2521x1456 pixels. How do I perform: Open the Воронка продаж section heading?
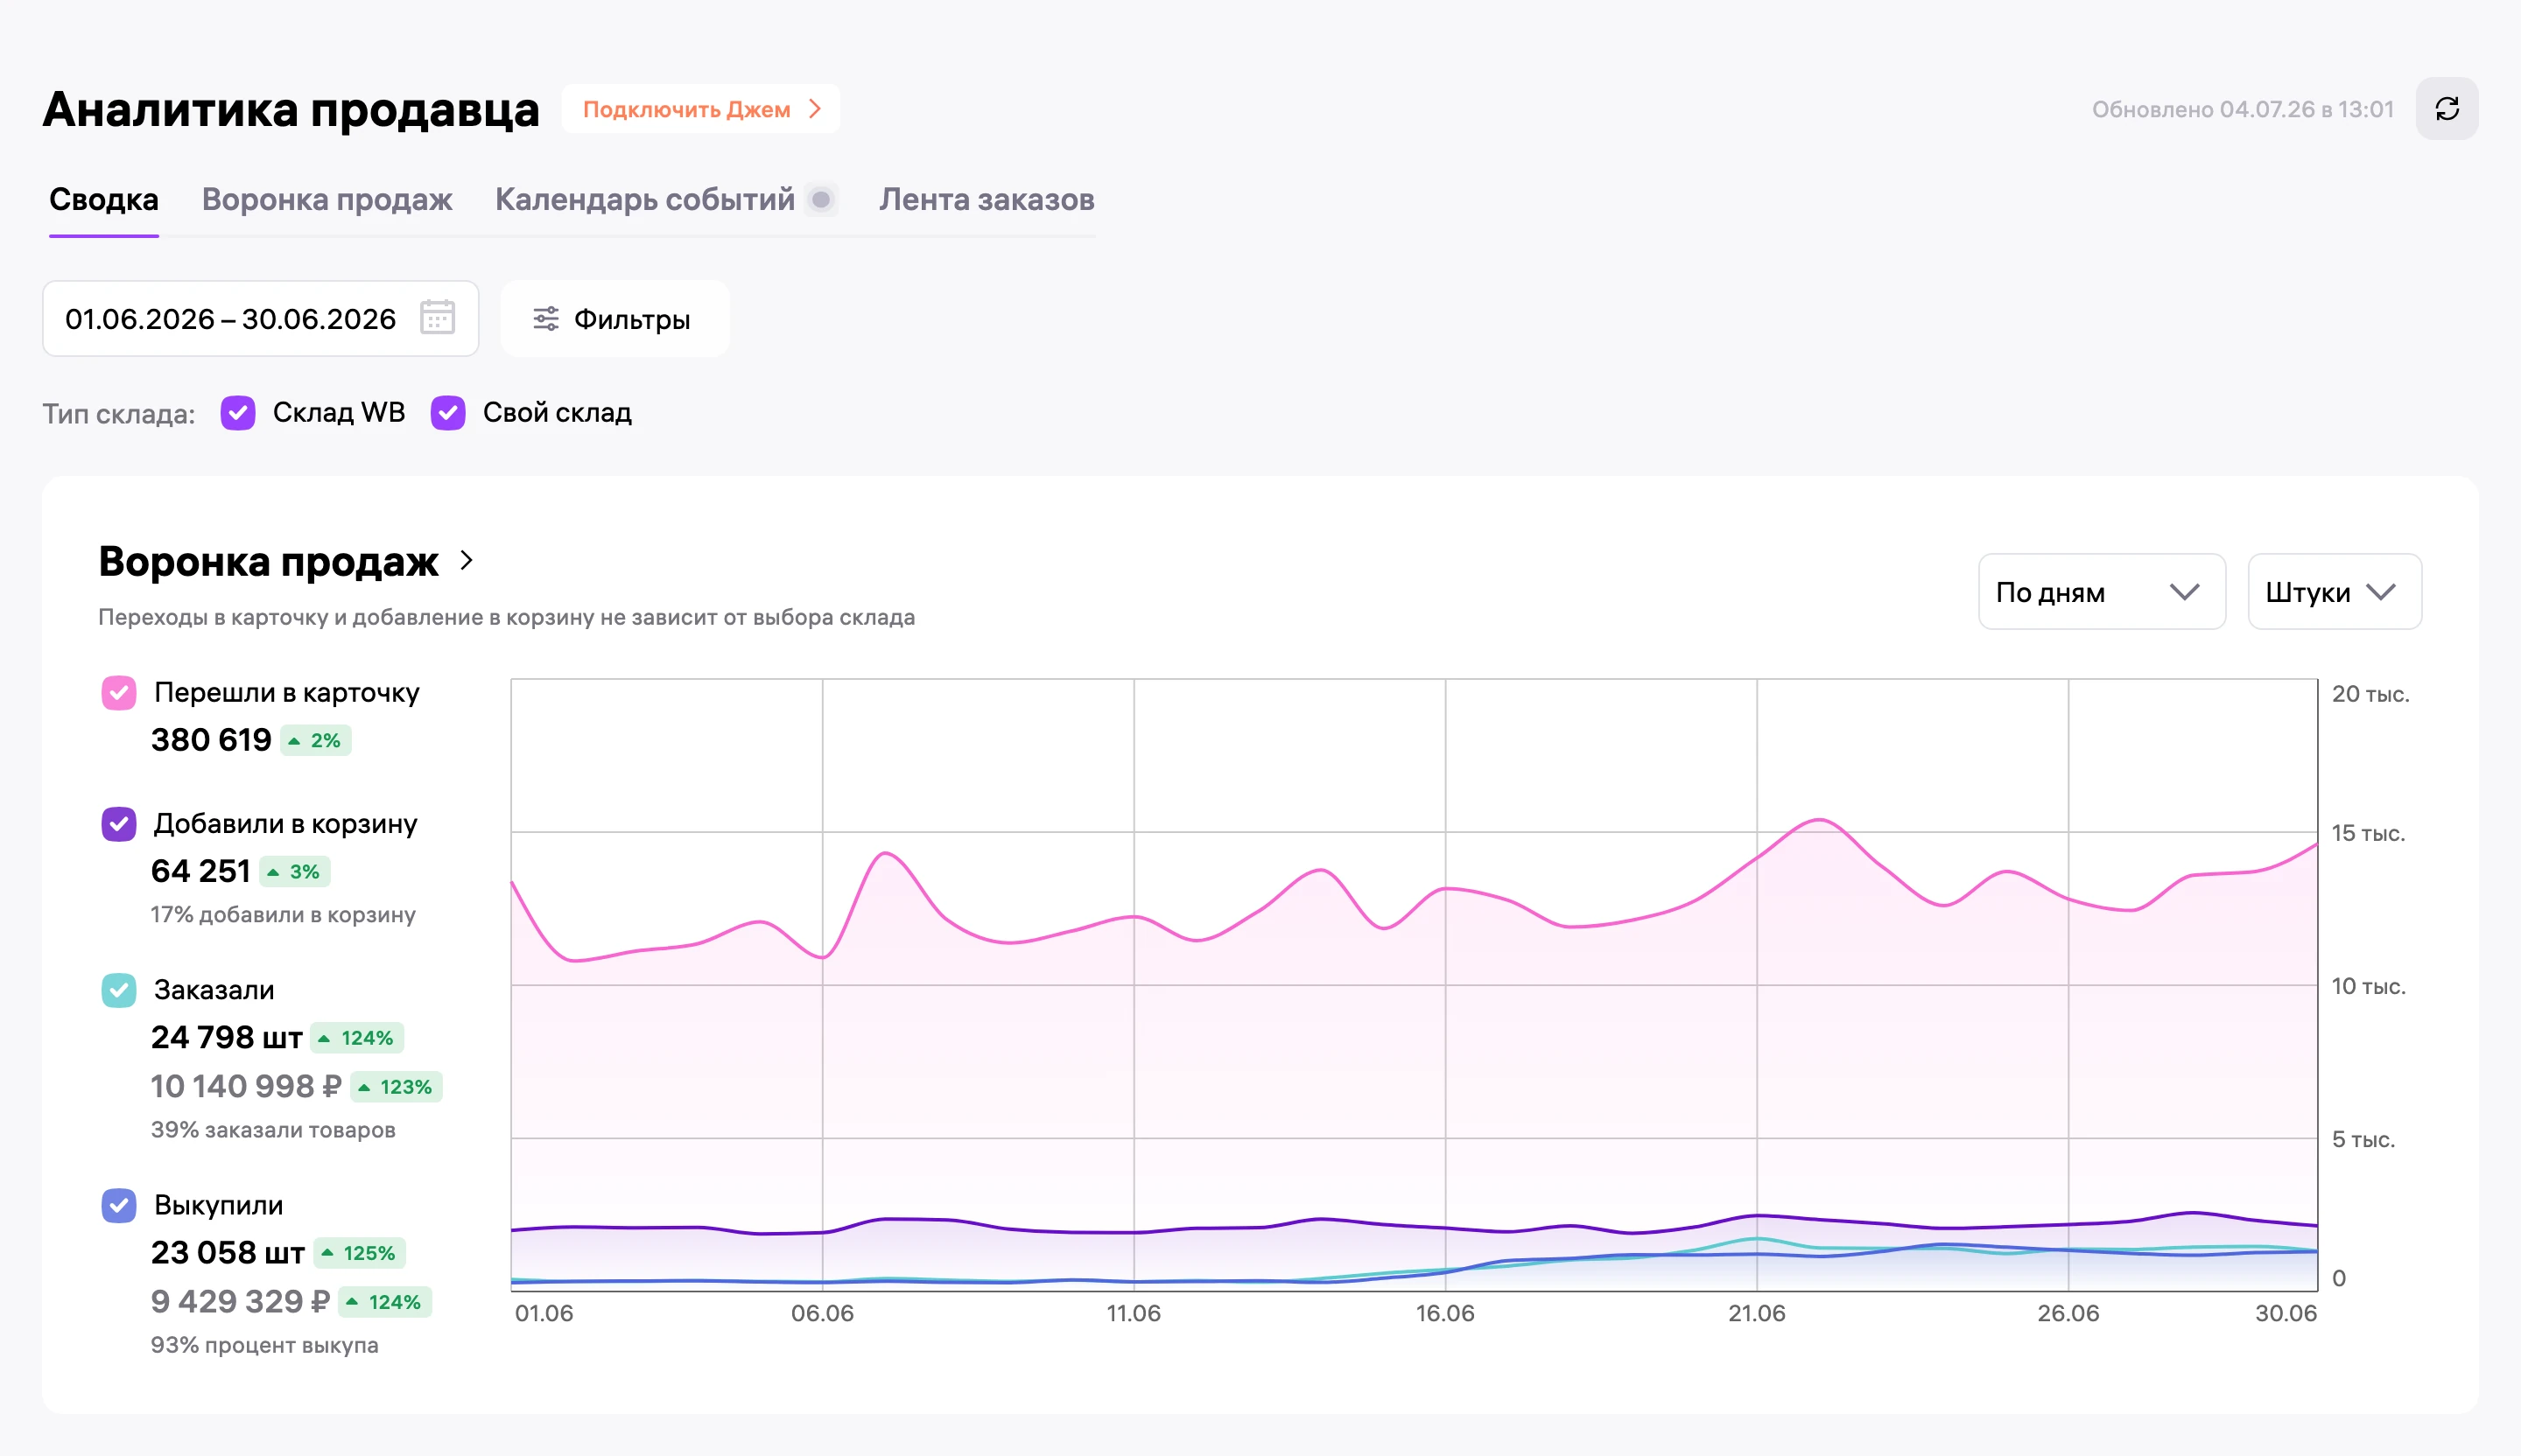[x=268, y=561]
